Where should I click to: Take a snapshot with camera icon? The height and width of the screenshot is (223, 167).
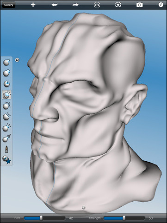pyautogui.click(x=139, y=5)
